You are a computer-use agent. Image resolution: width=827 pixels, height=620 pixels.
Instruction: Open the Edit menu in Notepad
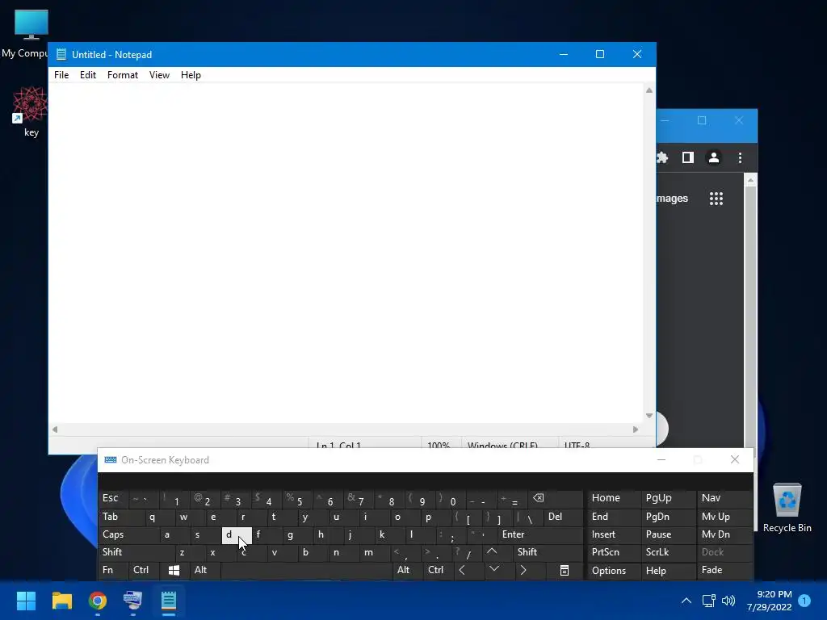(x=87, y=75)
